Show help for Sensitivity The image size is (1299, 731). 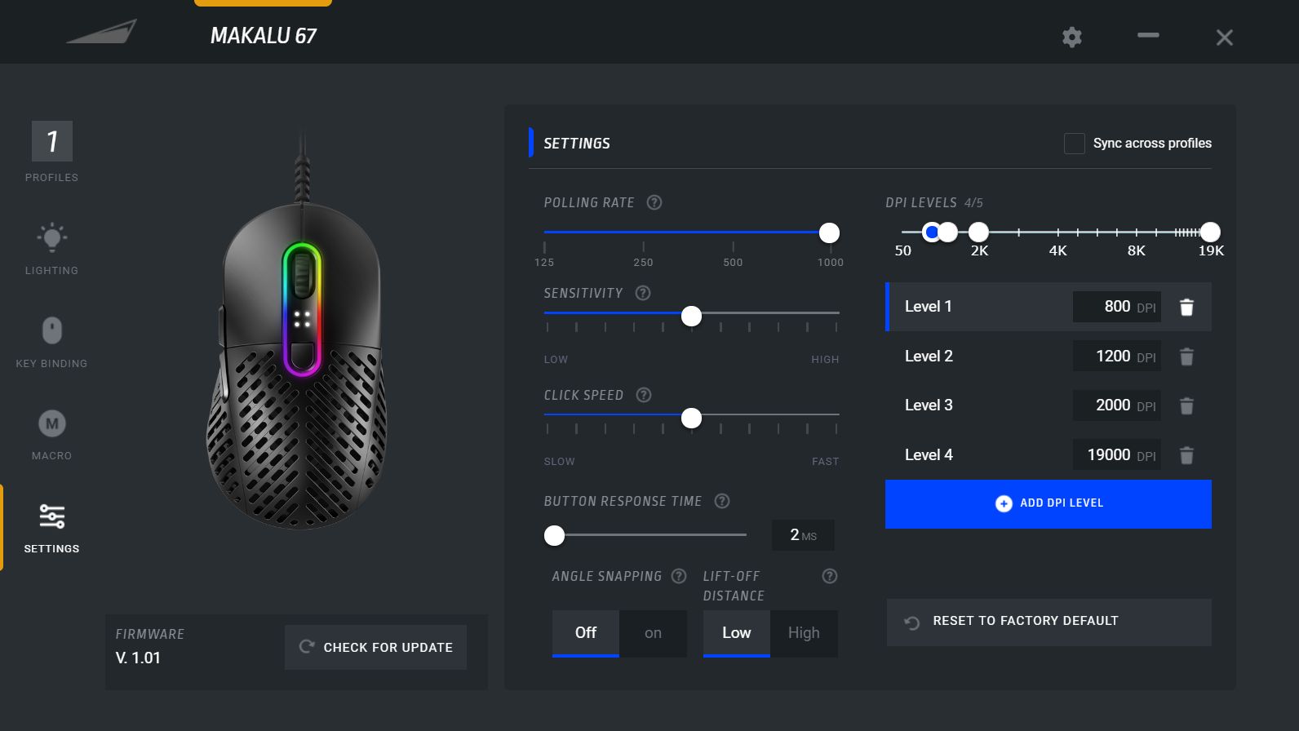pos(643,293)
